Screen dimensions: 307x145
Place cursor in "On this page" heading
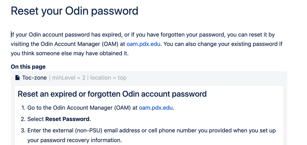point(28,67)
